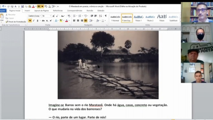Switch to the Revisão tab
This screenshot has width=213, height=120.
point(90,10)
